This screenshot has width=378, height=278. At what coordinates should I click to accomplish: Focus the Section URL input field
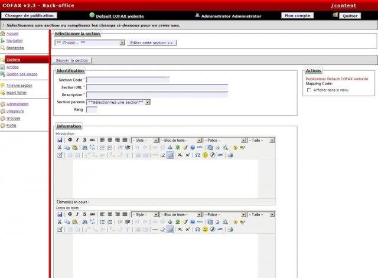[x=157, y=87]
